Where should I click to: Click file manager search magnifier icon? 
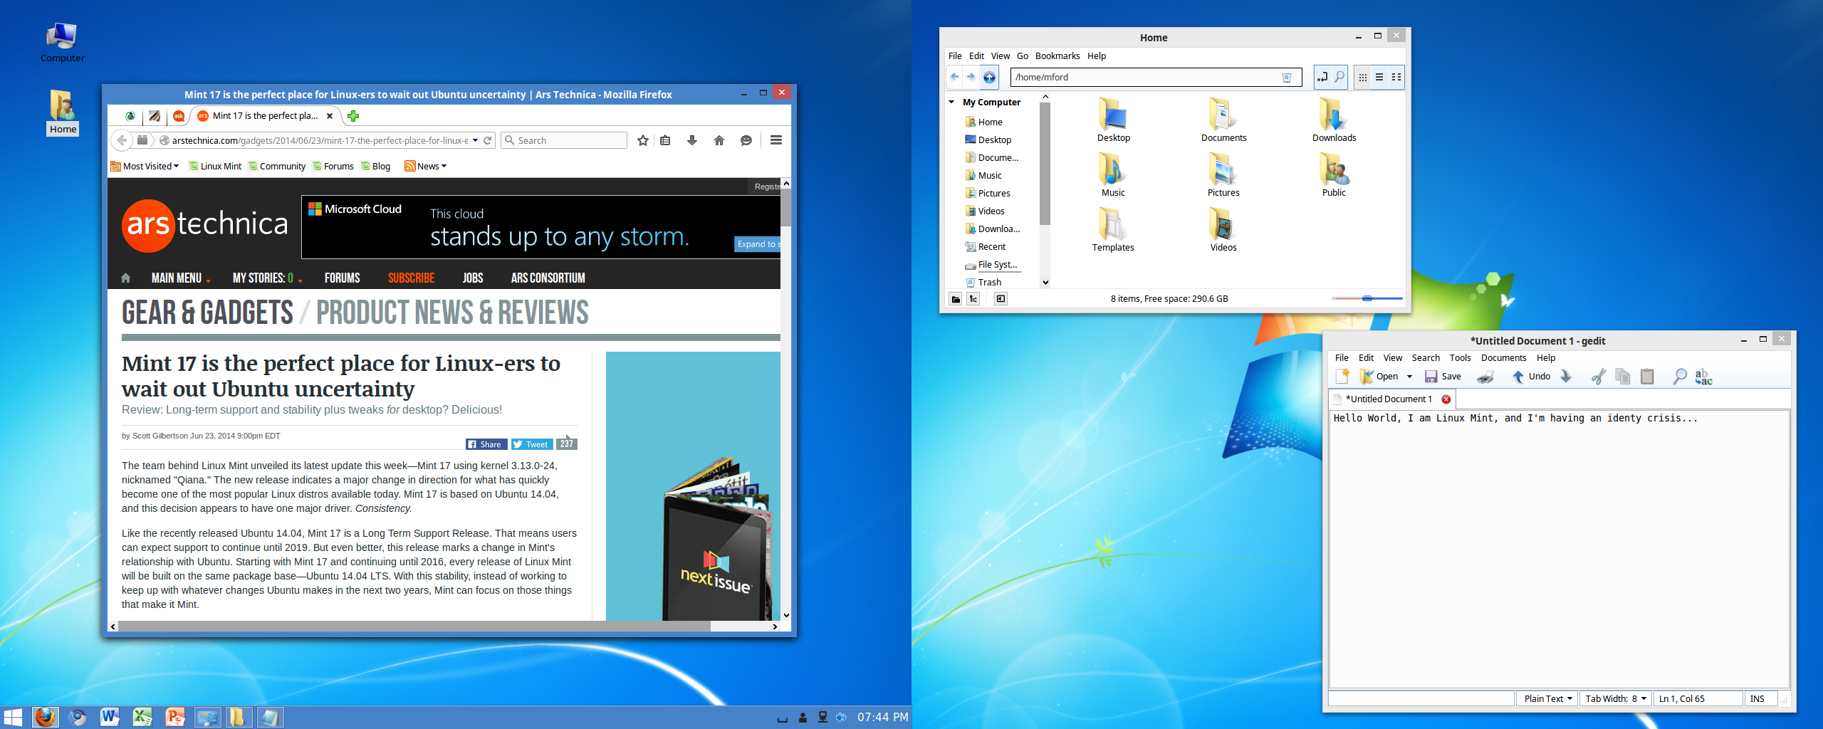coord(1339,77)
